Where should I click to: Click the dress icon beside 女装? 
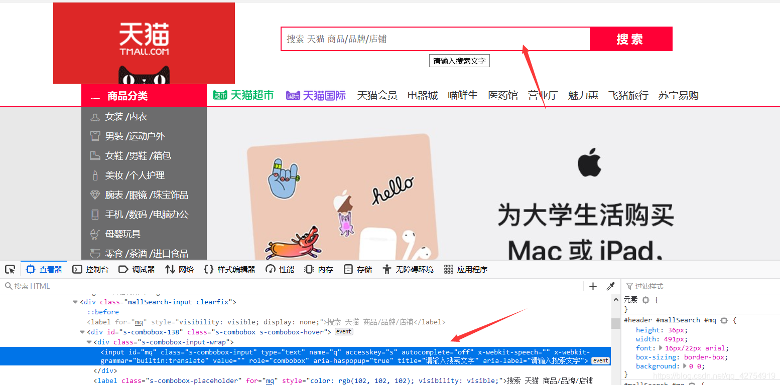coord(95,117)
